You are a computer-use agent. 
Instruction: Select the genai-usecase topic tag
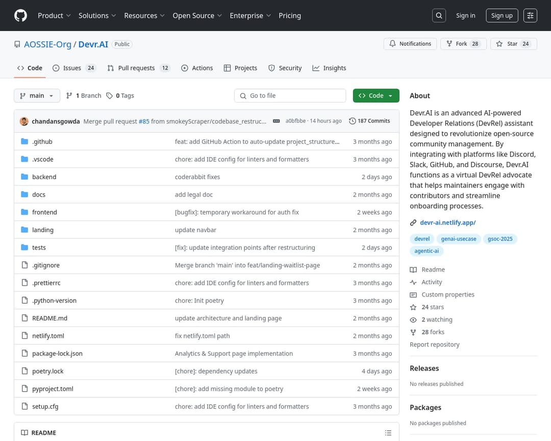point(459,239)
